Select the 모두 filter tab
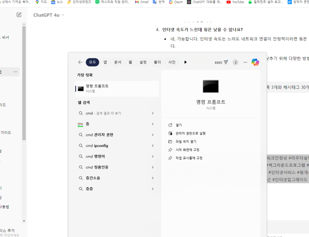The image size is (309, 237). pos(92,62)
